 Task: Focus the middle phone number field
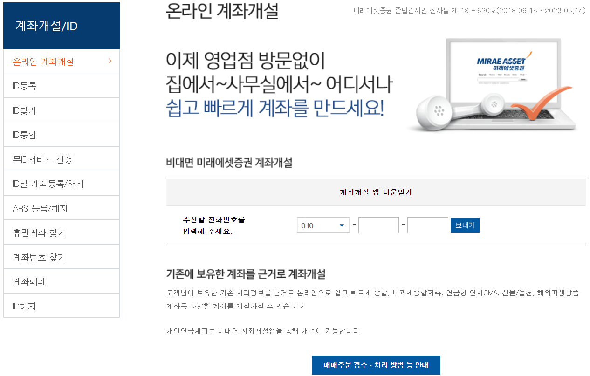pyautogui.click(x=378, y=226)
